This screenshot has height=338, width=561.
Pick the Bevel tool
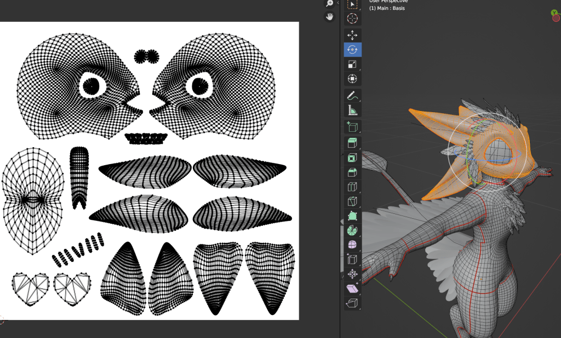click(352, 173)
